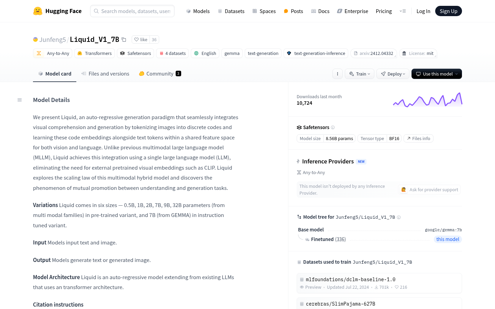The height and width of the screenshot is (309, 495).
Task: Click Ask for provider support button
Action: tap(429, 190)
